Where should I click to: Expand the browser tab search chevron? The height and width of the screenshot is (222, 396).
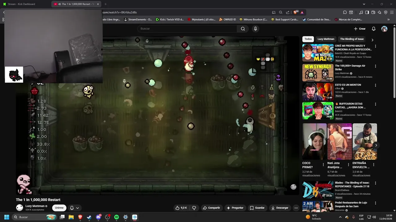coord(364,4)
